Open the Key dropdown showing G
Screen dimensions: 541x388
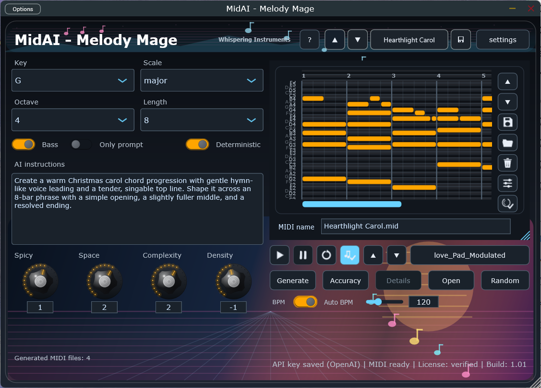pyautogui.click(x=73, y=80)
